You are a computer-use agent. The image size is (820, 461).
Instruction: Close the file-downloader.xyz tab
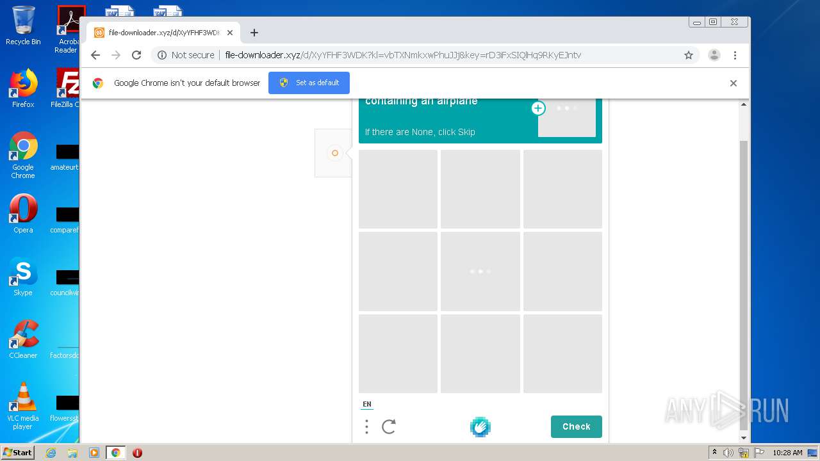230,33
